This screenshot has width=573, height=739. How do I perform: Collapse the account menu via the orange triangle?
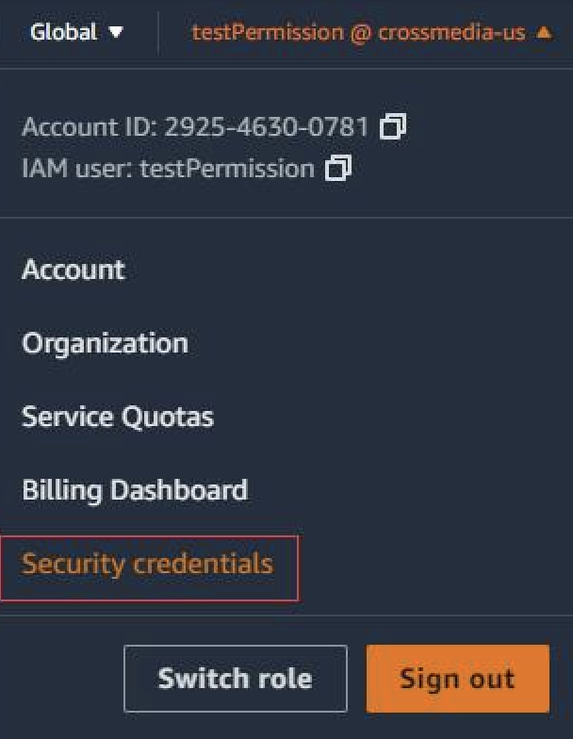pyautogui.click(x=545, y=32)
